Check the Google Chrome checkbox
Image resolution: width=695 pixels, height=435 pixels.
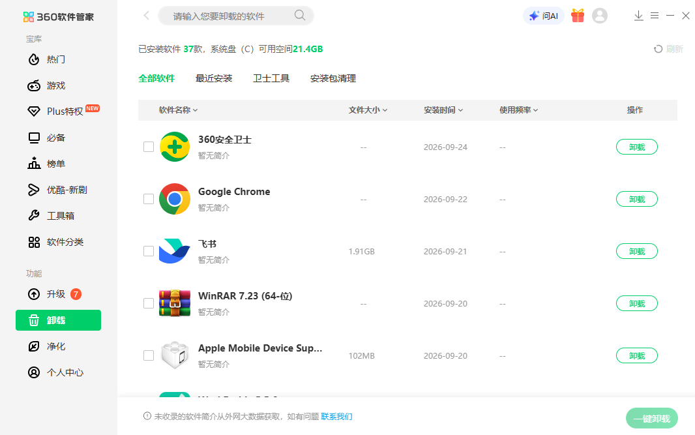149,199
